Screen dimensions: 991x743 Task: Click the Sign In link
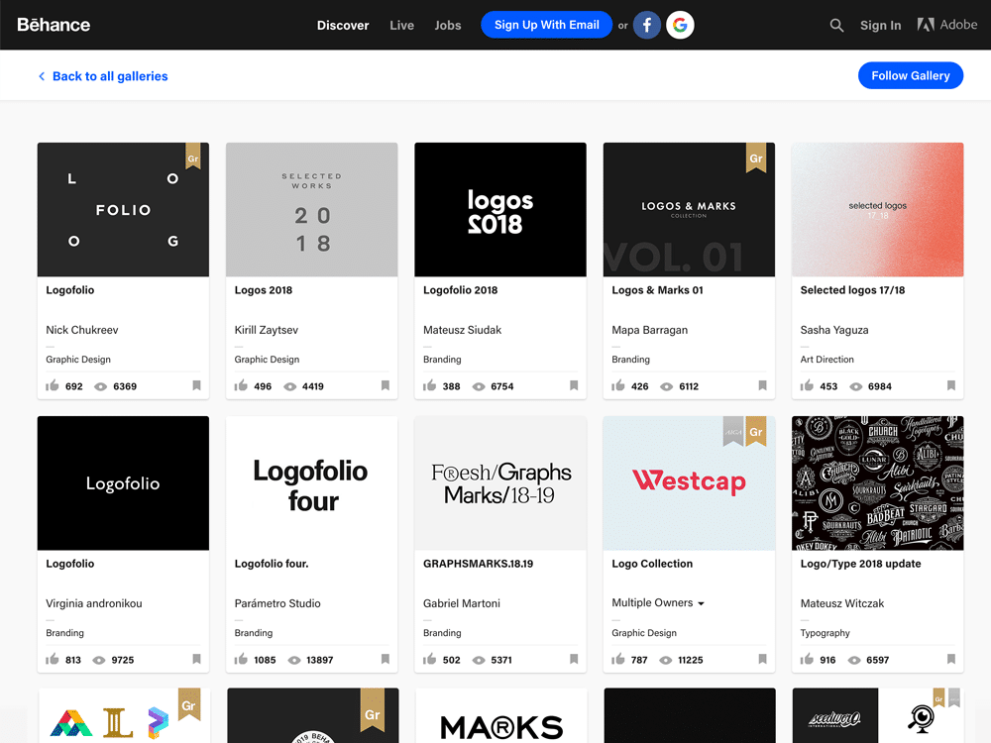[880, 26]
